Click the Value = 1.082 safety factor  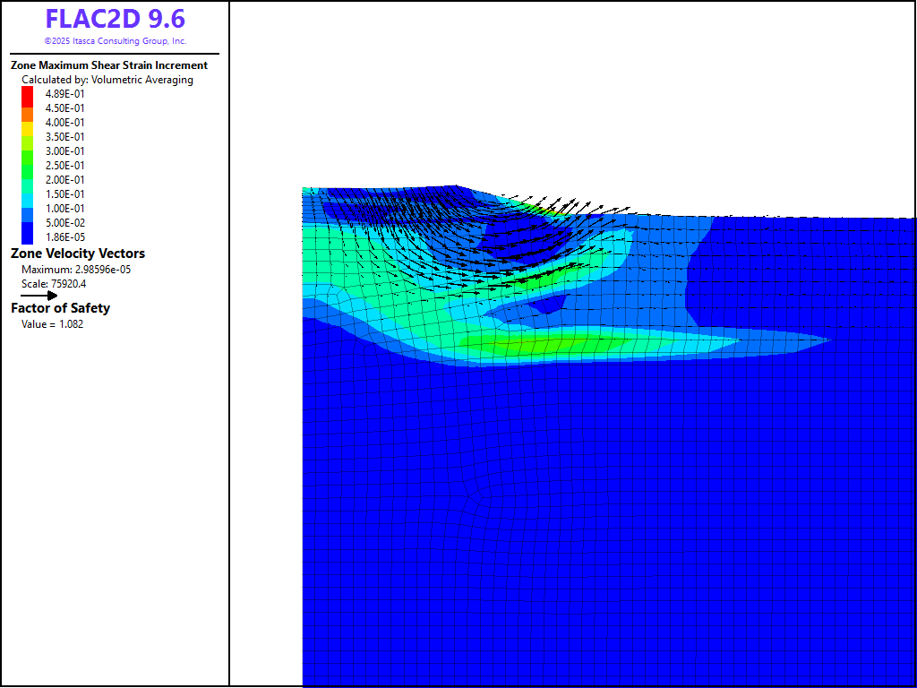point(53,323)
